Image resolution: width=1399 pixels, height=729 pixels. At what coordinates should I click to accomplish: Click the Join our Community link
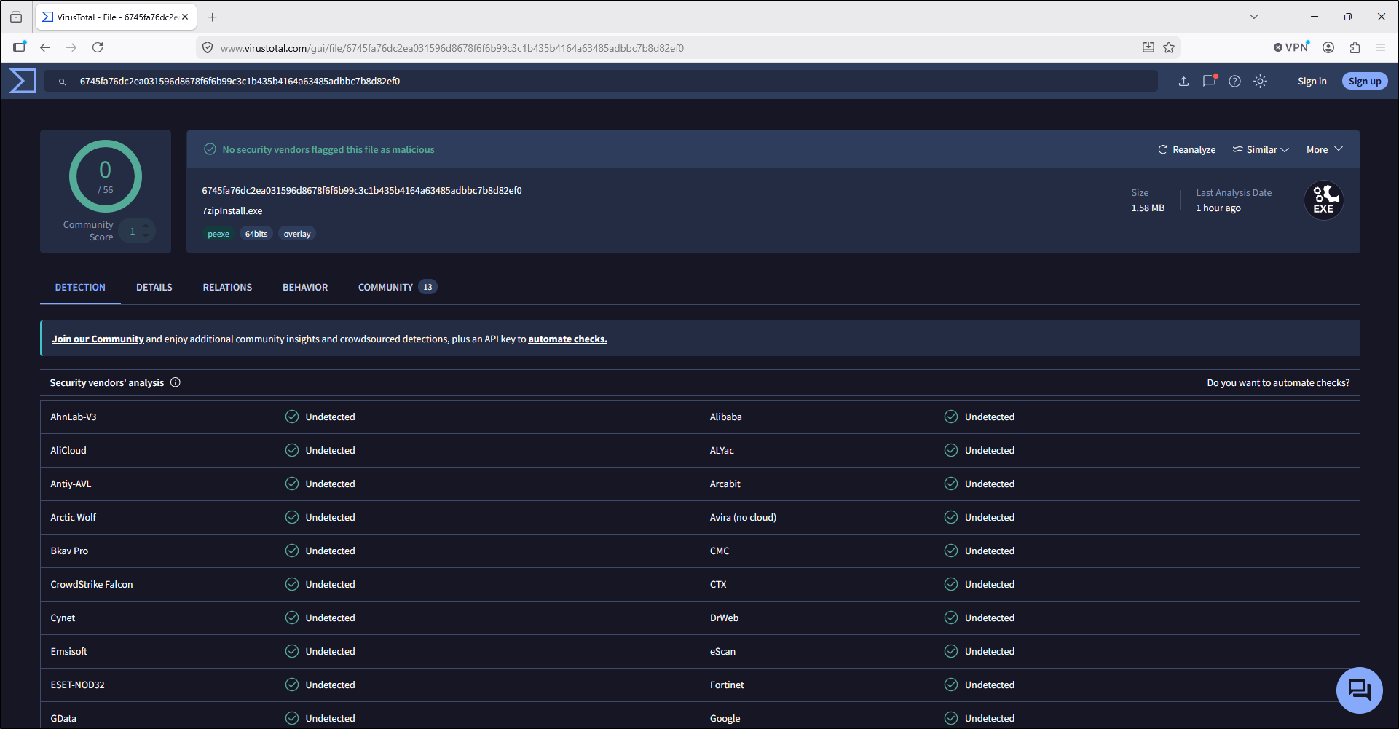[x=98, y=339]
